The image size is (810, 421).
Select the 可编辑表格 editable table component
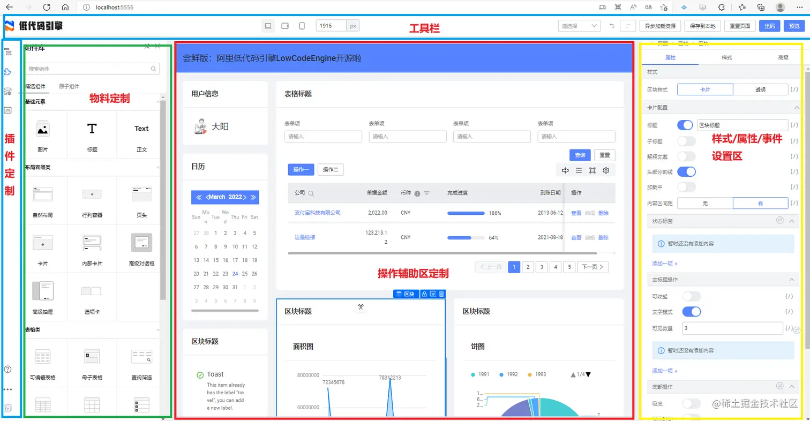[x=43, y=363]
